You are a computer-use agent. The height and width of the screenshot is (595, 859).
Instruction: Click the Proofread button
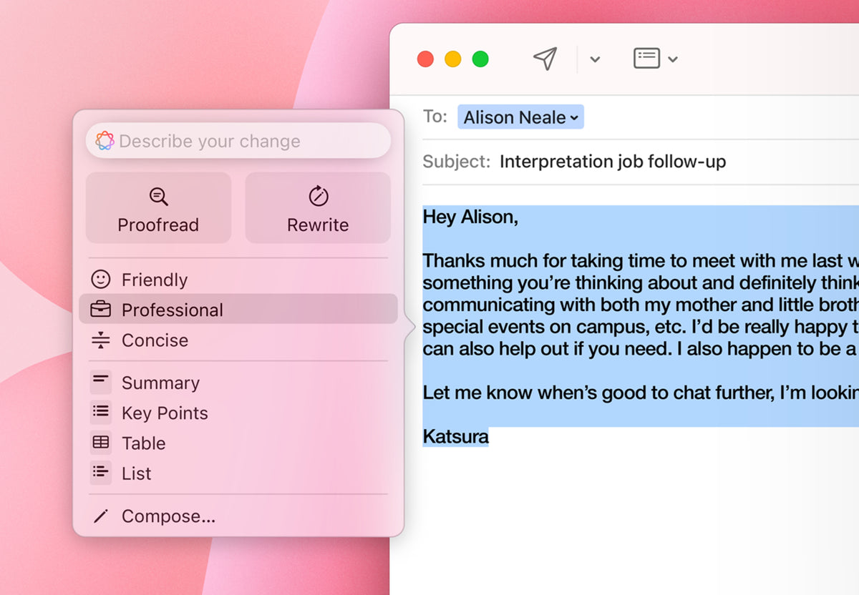click(158, 207)
